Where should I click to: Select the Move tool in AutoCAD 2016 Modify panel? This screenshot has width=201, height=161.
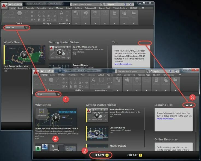pos(71,79)
